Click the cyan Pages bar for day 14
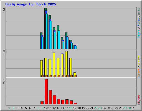Screen dimensions: 142x111 click(x=63, y=45)
